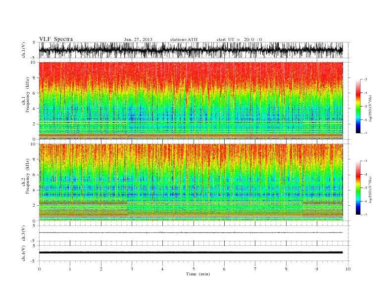
Task: Click the ch.1 spectrogram panel
Action: (x=191, y=101)
